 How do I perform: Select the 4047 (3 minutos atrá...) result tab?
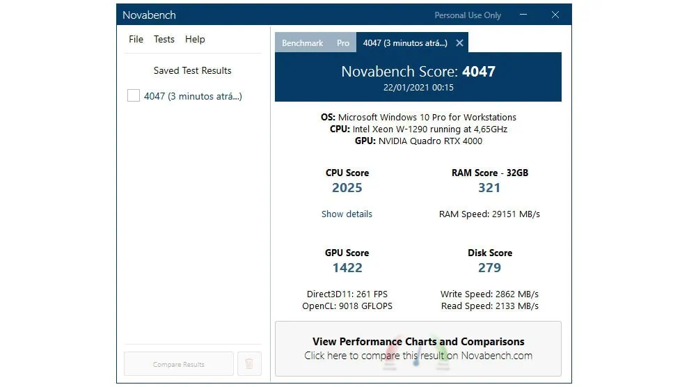[x=404, y=43]
